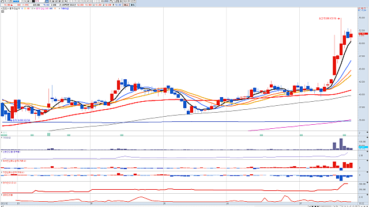Toggle the arrow of the bottom indicator panel
This screenshot has height=207, width=369.
tap(2, 195)
